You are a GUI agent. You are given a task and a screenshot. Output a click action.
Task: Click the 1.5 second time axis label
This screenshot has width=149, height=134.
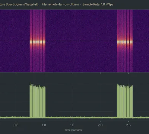coord(72,125)
